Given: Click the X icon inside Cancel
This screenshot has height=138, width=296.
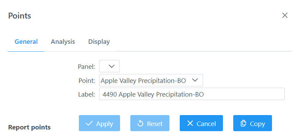Looking at the screenshot, I should click(x=190, y=123).
